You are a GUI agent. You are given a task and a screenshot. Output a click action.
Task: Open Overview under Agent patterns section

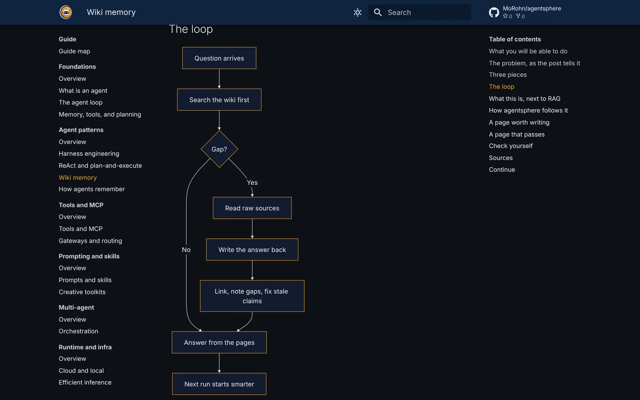pyautogui.click(x=72, y=142)
